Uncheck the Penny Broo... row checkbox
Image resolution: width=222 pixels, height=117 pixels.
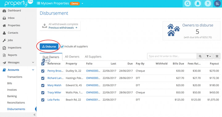click(43, 71)
